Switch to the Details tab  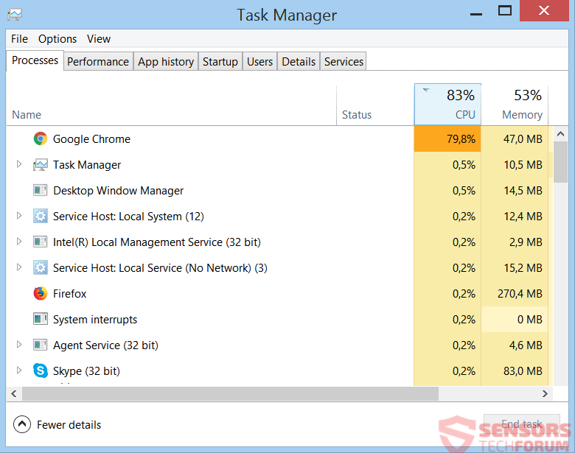coord(299,62)
